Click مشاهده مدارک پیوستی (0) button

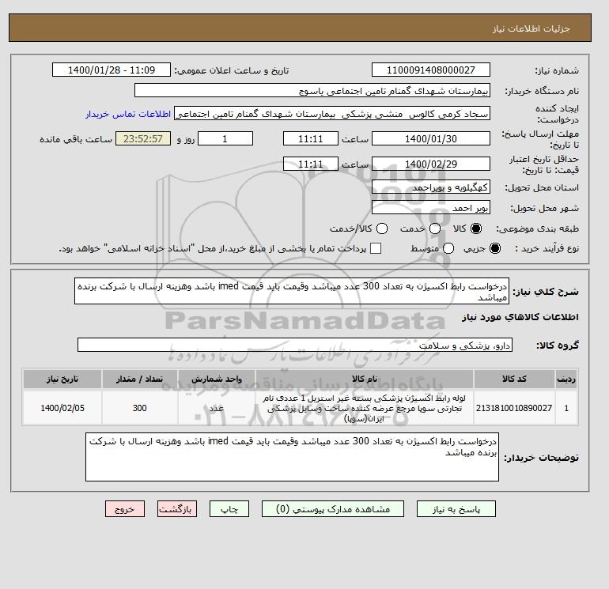click(333, 509)
